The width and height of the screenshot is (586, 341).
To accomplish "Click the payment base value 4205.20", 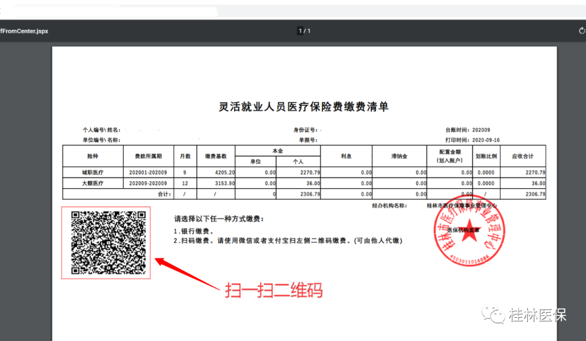I will coord(225,172).
